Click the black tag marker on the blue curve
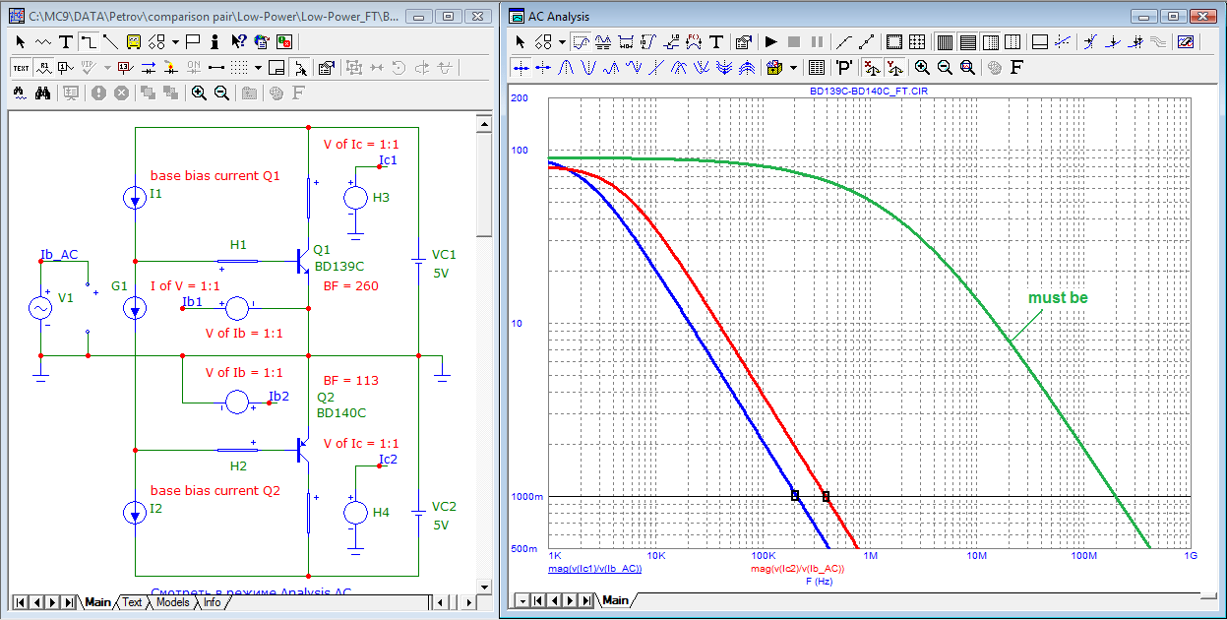The height and width of the screenshot is (620, 1227). point(795,495)
